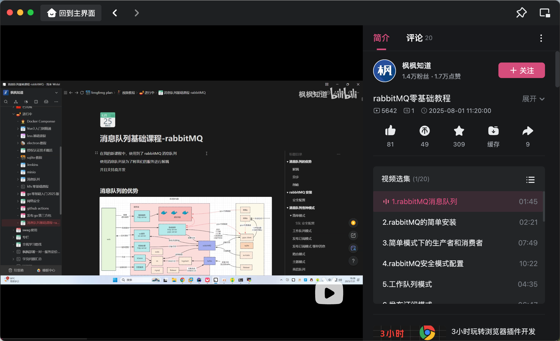Open picture-in-picture mini window mode

click(x=545, y=13)
